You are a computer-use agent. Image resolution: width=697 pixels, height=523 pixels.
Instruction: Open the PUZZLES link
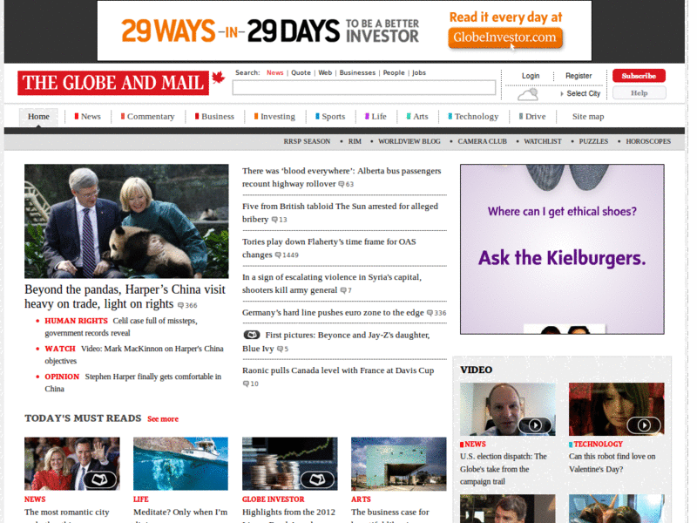(x=593, y=141)
